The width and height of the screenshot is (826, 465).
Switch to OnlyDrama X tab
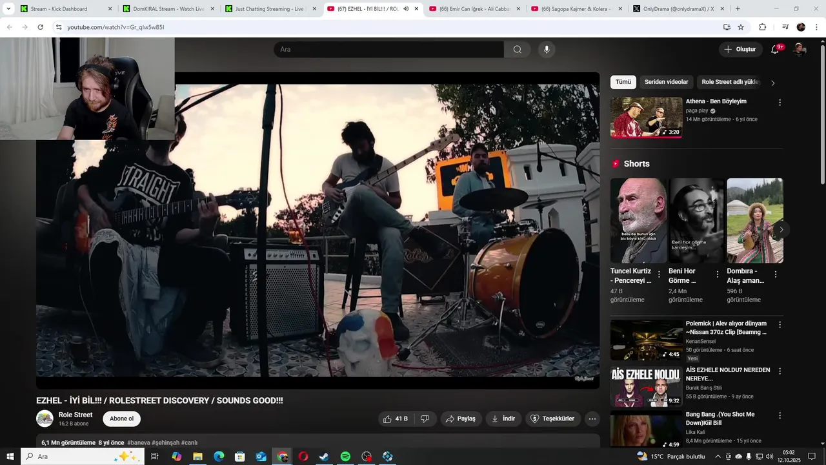click(x=679, y=9)
